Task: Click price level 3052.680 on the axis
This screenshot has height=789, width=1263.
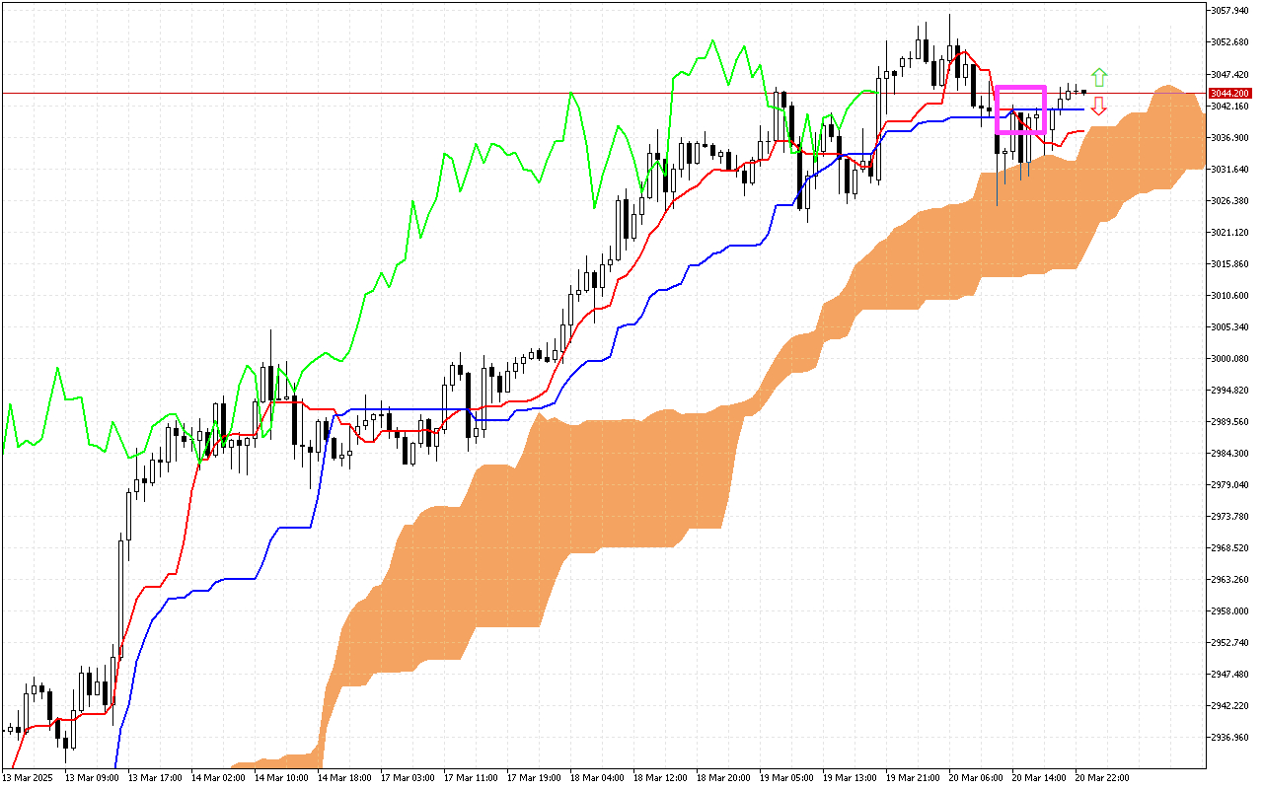Action: click(1230, 42)
